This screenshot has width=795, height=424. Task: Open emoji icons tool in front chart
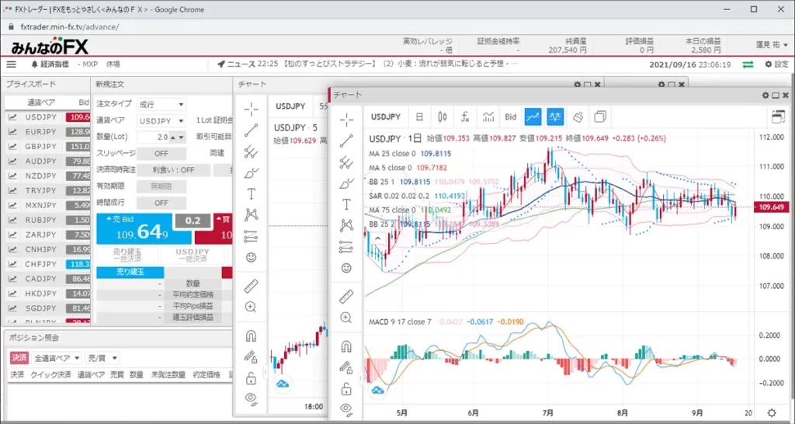pyautogui.click(x=347, y=268)
